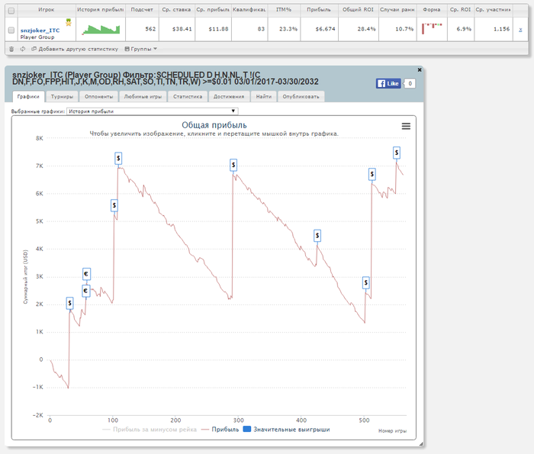Switch to the 'Графики' tab
Viewport: 534px width, 454px height.
(28, 97)
